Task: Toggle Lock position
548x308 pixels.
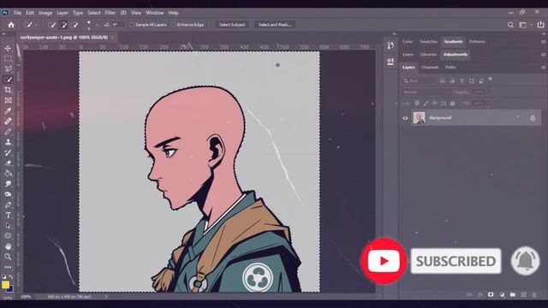Action: (434, 103)
